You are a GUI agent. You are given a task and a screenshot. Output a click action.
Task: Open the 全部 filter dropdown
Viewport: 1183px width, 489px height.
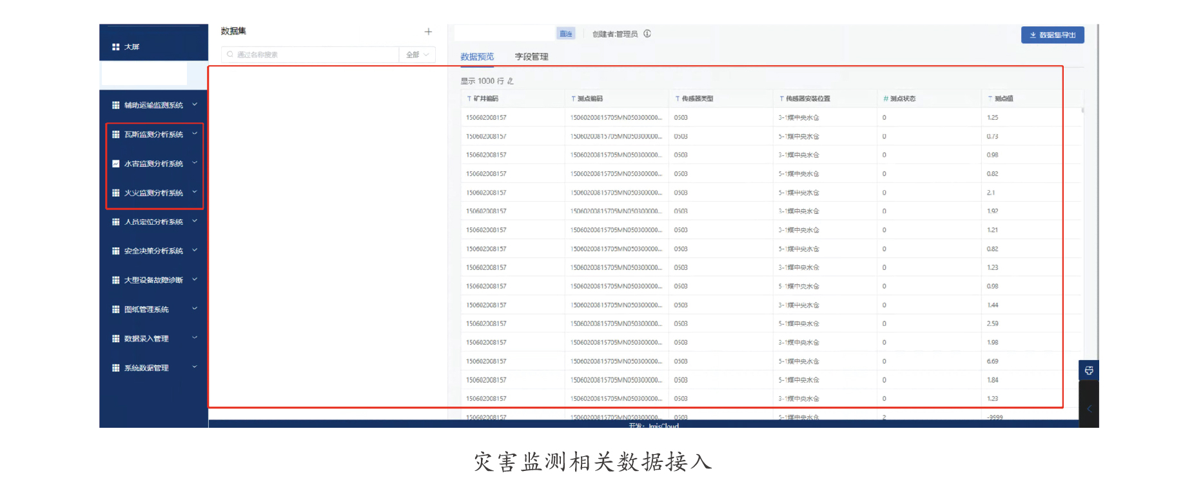click(417, 55)
